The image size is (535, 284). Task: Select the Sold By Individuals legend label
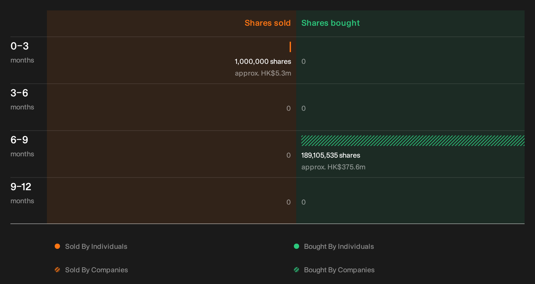[x=96, y=247]
